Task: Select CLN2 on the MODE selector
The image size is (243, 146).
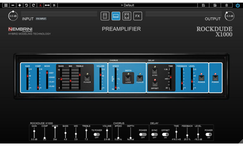Action: pyautogui.click(x=52, y=86)
